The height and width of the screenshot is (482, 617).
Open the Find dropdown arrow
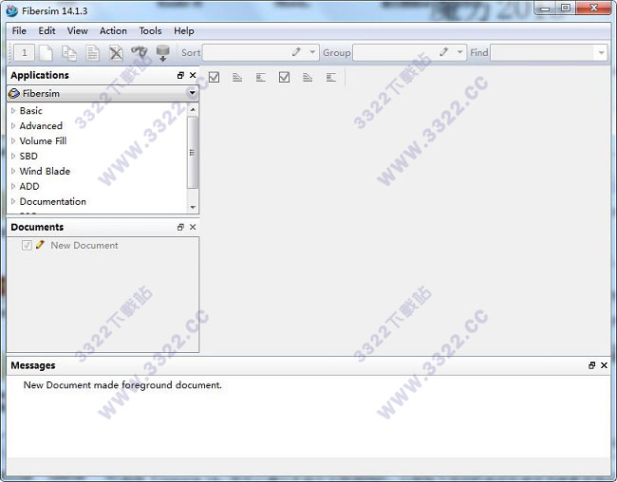(601, 52)
